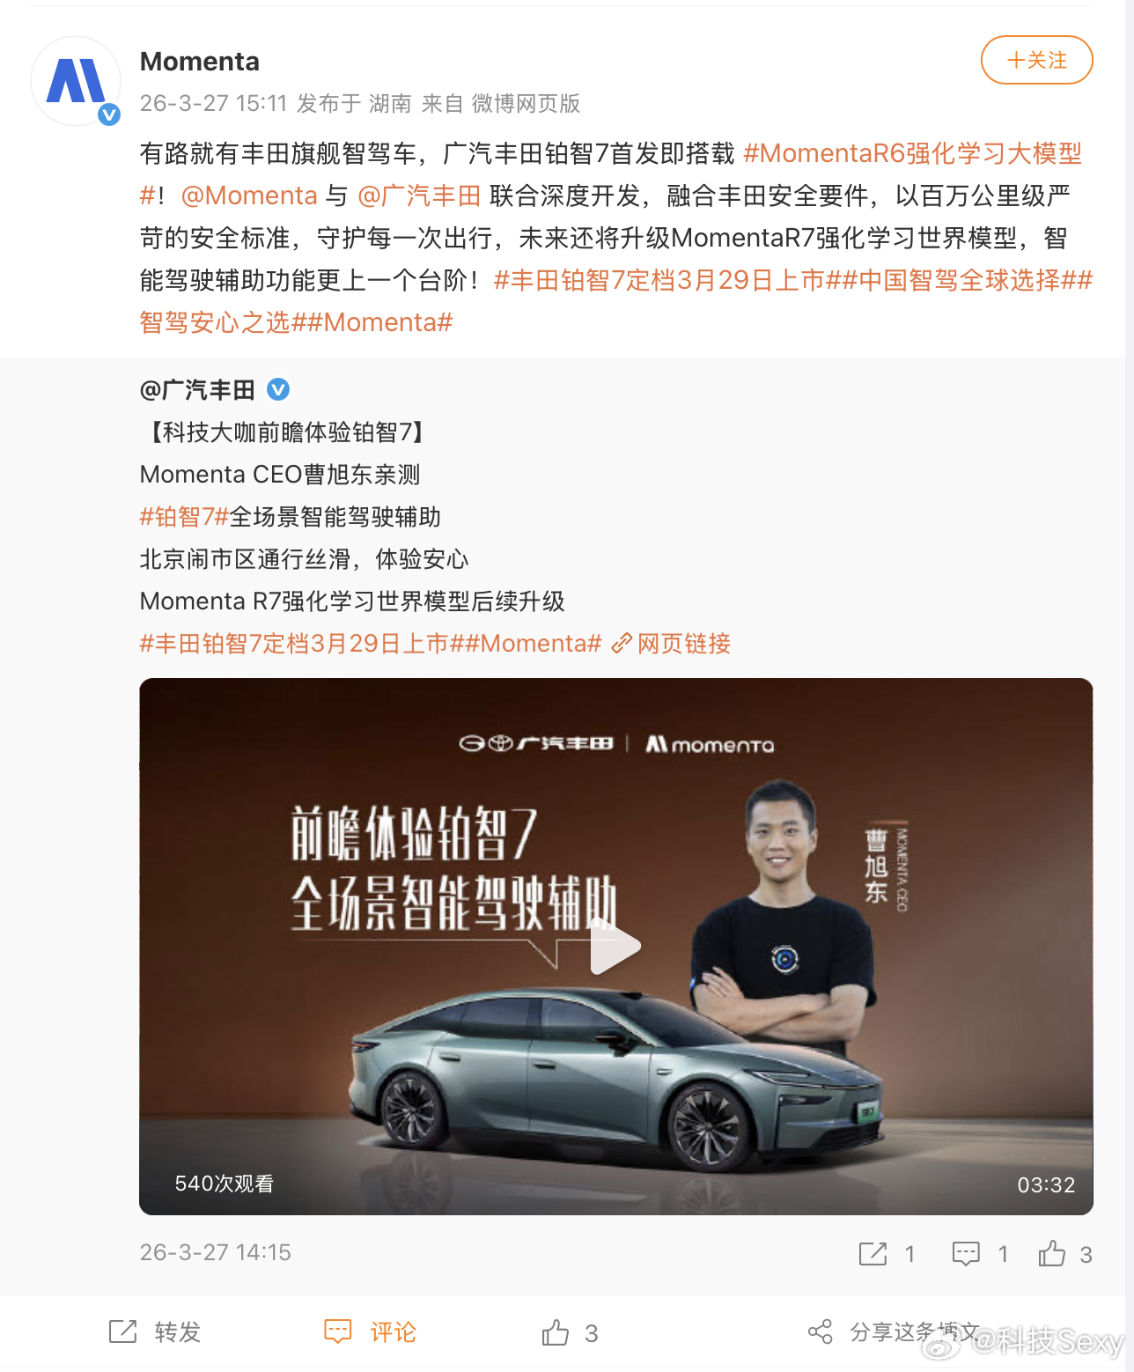Click the blue verified badge beside 广汽丰田
This screenshot has width=1134, height=1372.
[278, 389]
